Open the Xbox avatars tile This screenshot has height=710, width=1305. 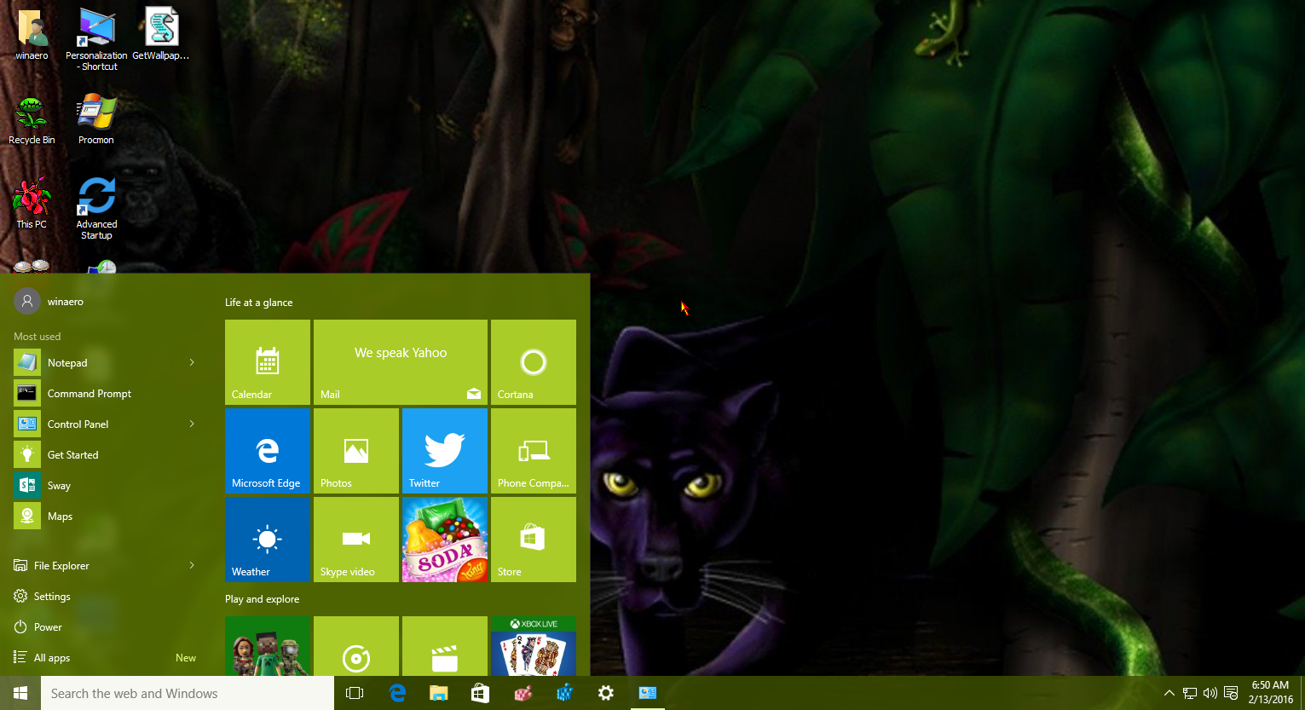point(268,646)
